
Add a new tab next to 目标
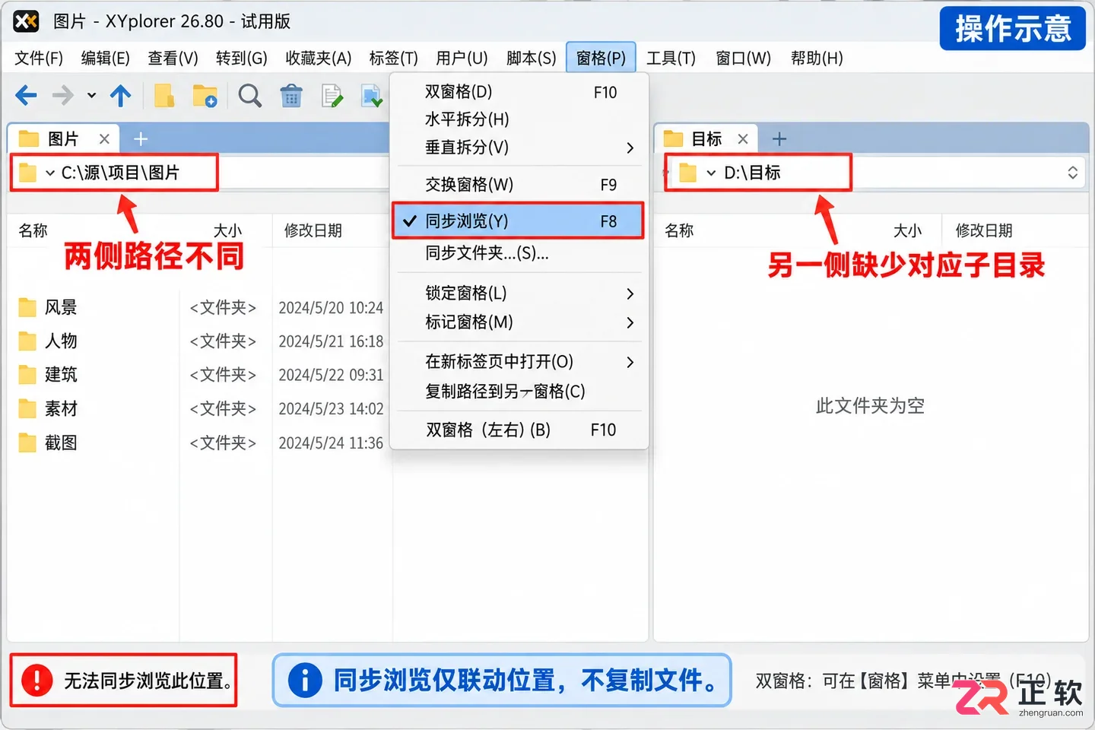[779, 139]
